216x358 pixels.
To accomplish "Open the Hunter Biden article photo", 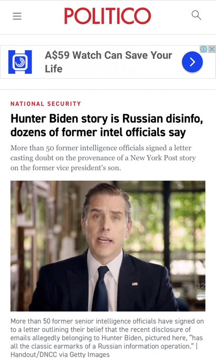I will [x=108, y=246].
